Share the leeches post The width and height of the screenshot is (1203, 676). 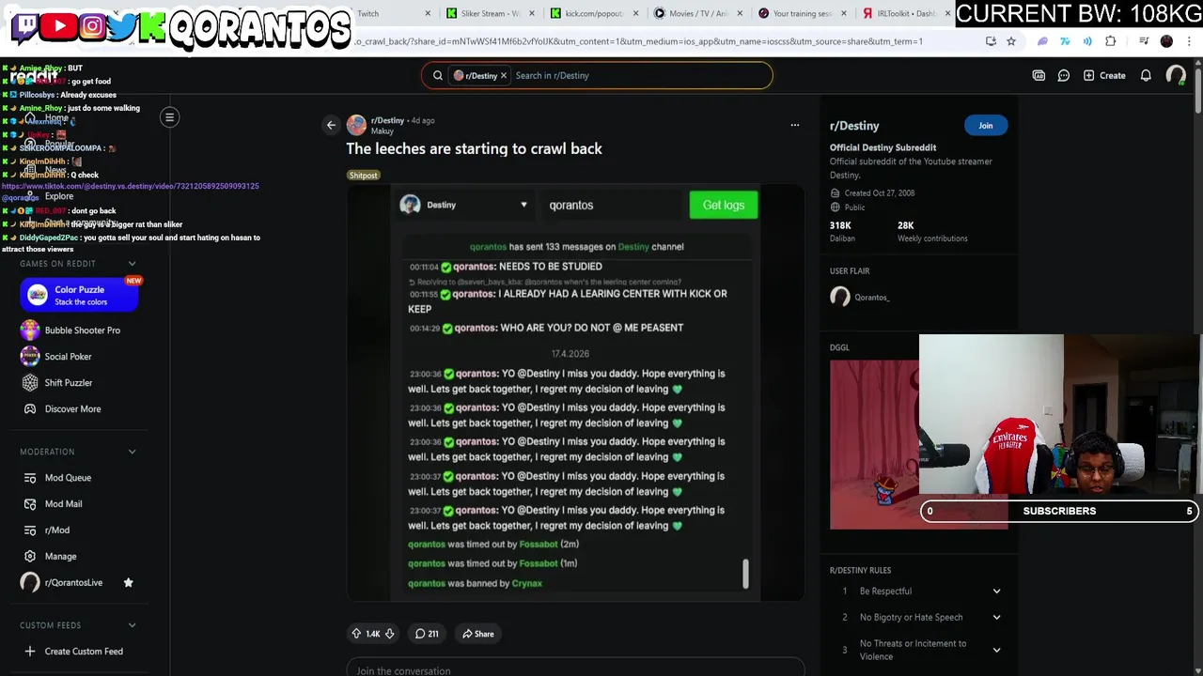click(477, 634)
